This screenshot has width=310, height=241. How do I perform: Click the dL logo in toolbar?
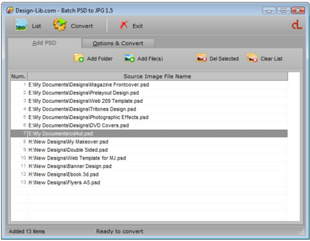point(297,25)
